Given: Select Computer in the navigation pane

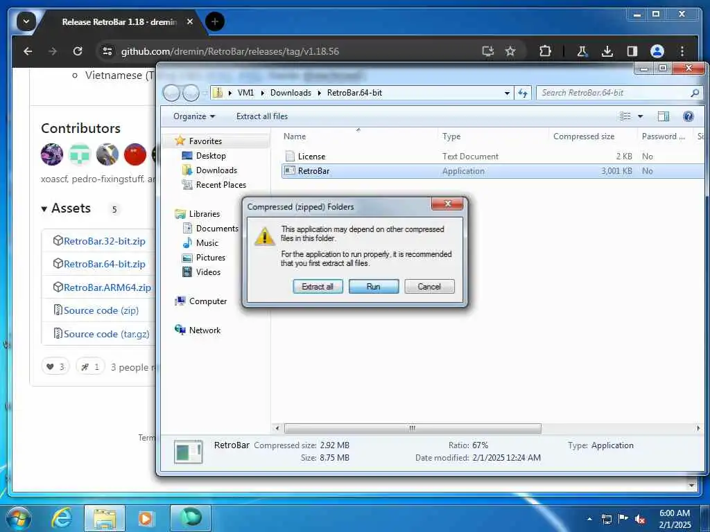Looking at the screenshot, I should click(x=208, y=301).
